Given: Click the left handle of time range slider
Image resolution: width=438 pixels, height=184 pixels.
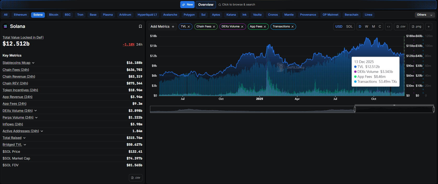Looking at the screenshot, I should 355,109.
